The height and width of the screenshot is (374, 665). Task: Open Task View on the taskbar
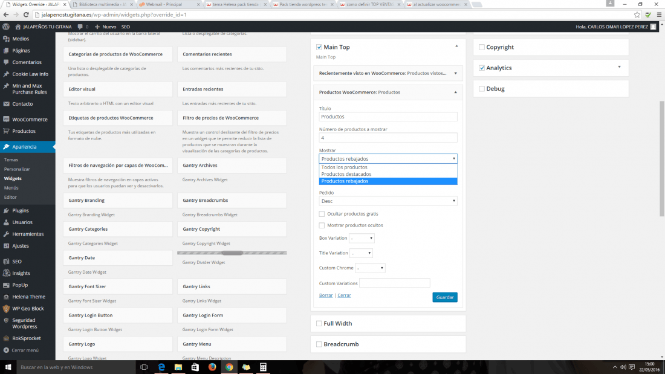(x=144, y=367)
